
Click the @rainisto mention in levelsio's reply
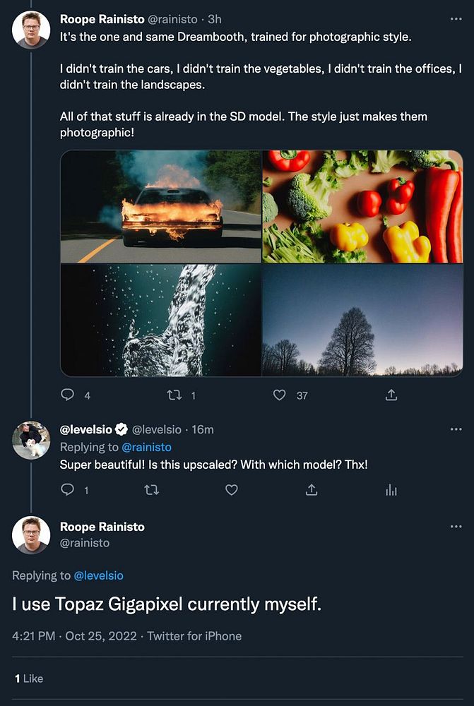coord(146,447)
